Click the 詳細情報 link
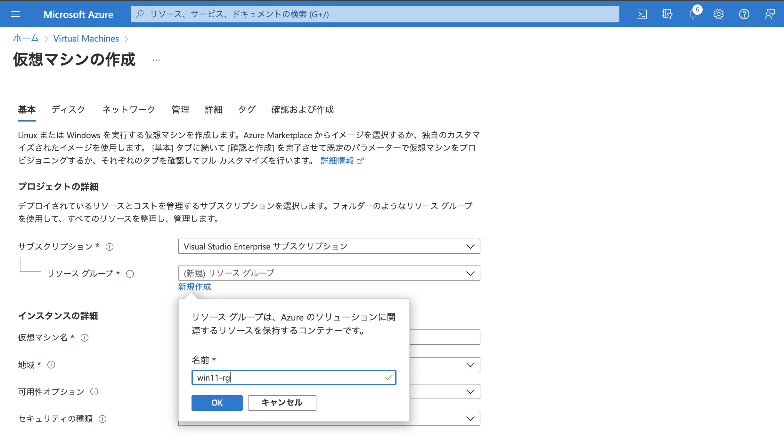This screenshot has width=784, height=435. [x=337, y=161]
